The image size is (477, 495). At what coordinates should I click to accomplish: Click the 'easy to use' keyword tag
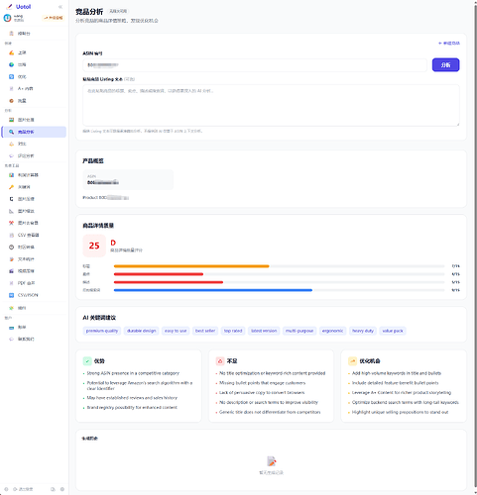[x=176, y=331]
